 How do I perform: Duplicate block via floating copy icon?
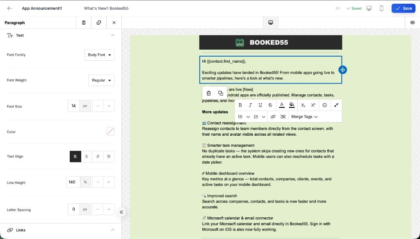[x=220, y=93]
